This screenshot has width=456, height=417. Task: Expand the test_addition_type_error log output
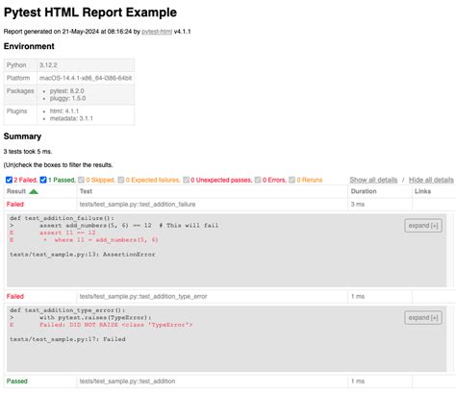(x=423, y=318)
